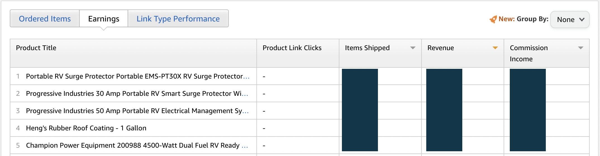The width and height of the screenshot is (600, 156).
Task: Open Progressive Industries 30 Amp product link
Action: click(134, 94)
